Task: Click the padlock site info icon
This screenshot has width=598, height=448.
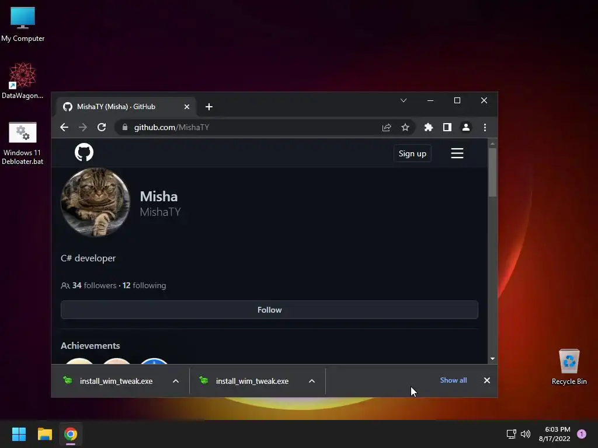Action: 125,127
